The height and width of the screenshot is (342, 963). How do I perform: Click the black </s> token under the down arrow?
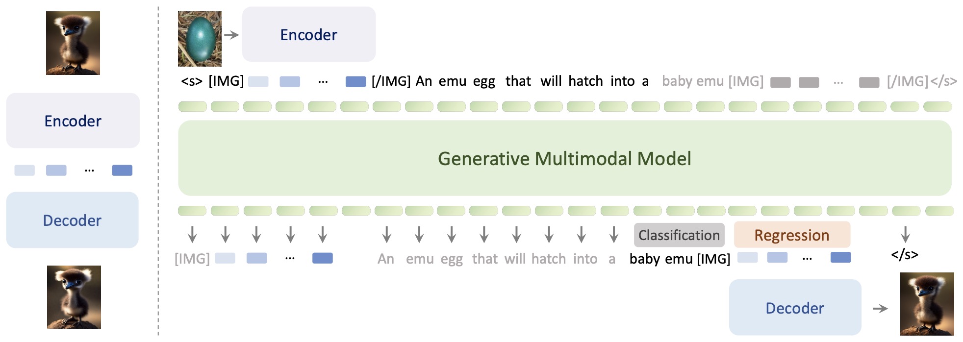click(905, 255)
